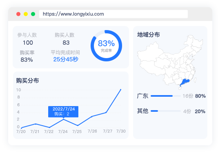The height and width of the screenshot is (152, 218).
Task: Click the red close window dot
Action: point(18,14)
